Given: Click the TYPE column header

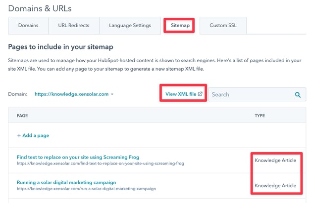Looking at the screenshot, I should (259, 116).
